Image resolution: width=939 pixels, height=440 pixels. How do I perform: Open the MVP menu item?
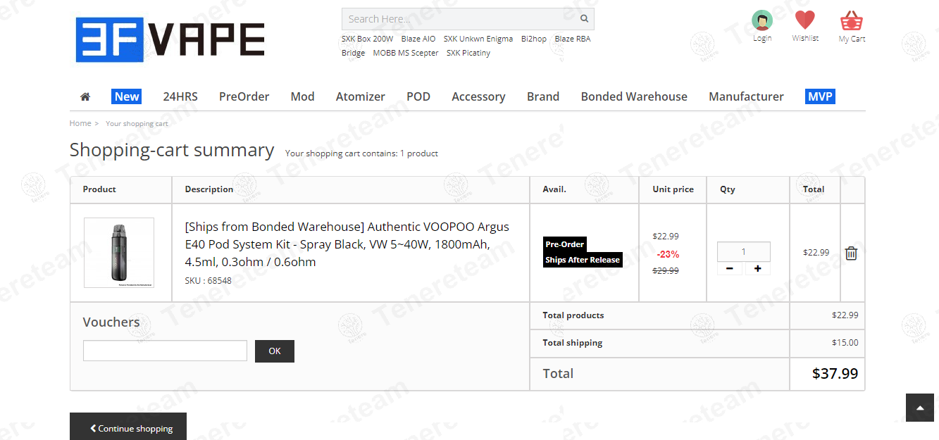point(820,96)
